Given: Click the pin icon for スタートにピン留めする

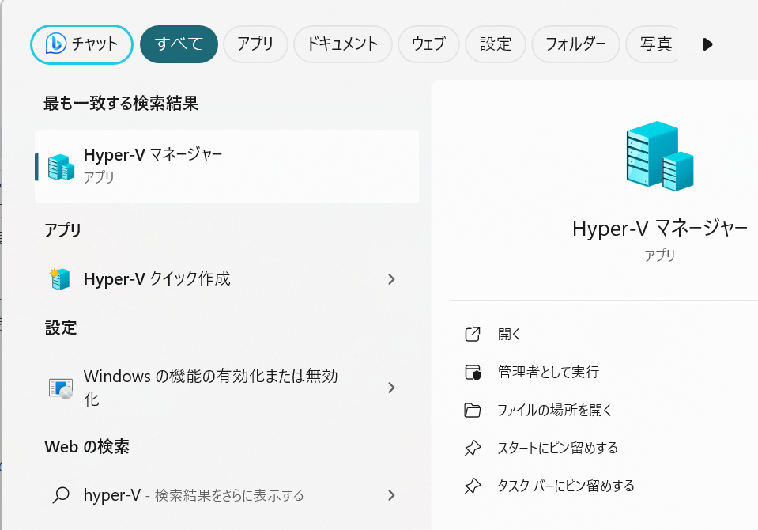Looking at the screenshot, I should point(473,449).
